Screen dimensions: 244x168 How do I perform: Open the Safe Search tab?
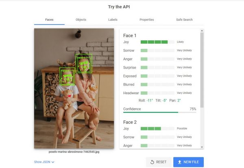click(184, 20)
